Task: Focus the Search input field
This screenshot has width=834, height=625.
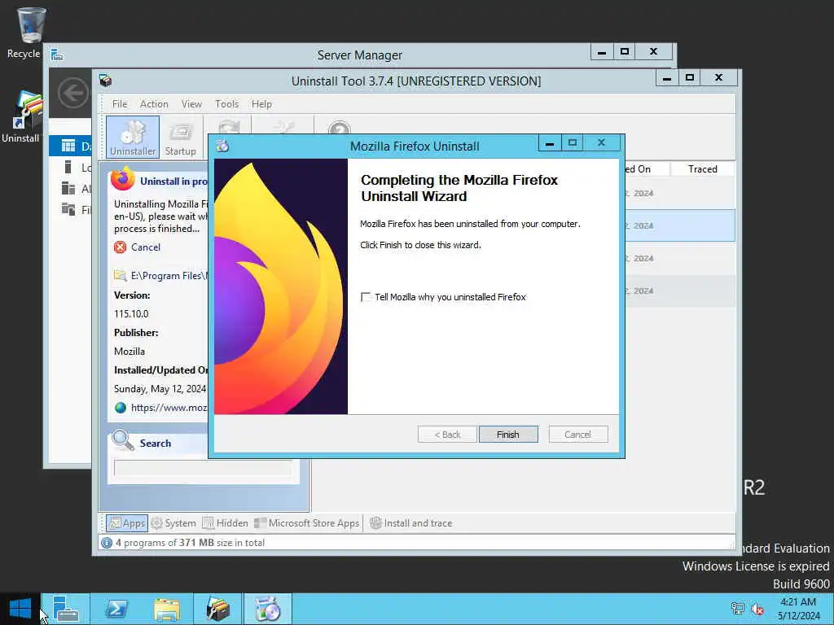Action: 203,468
